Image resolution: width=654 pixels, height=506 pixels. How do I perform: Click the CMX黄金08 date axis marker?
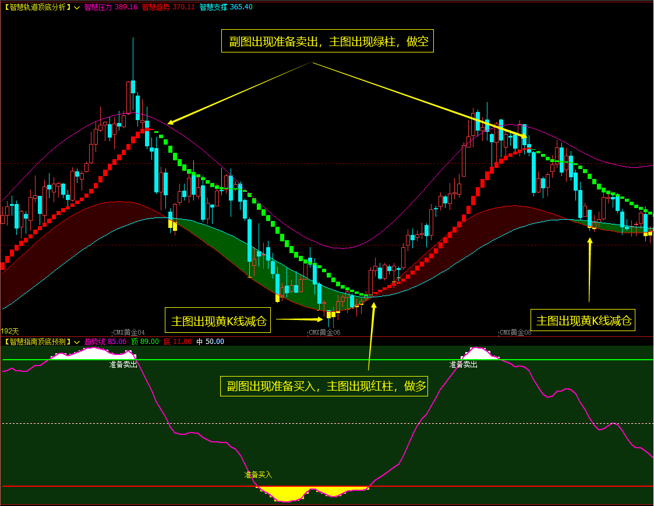click(x=515, y=332)
